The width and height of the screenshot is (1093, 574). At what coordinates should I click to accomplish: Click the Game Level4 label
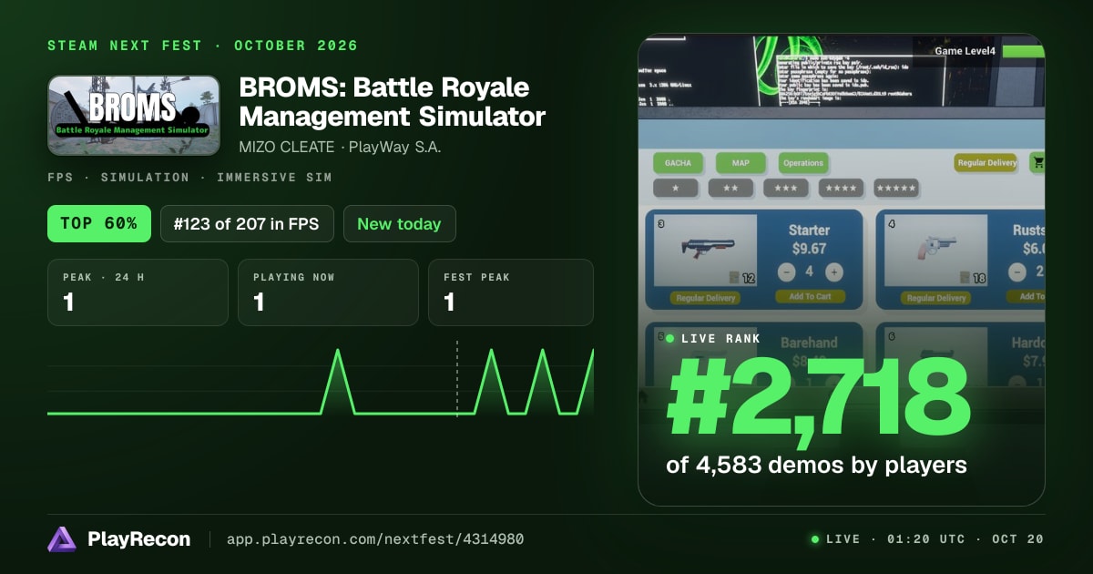(965, 51)
